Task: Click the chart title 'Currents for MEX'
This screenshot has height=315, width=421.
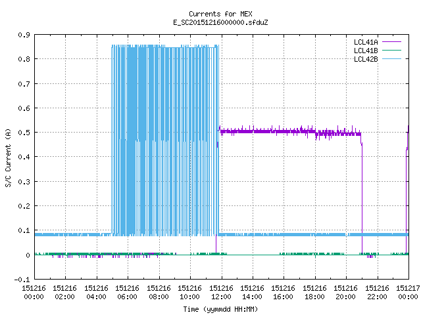Action: click(x=220, y=14)
